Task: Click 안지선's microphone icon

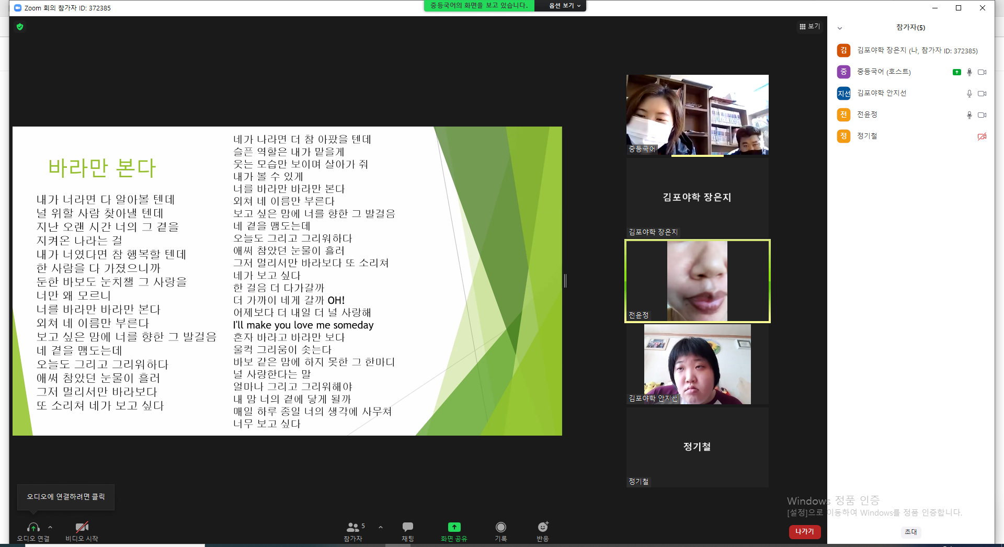Action: (969, 94)
